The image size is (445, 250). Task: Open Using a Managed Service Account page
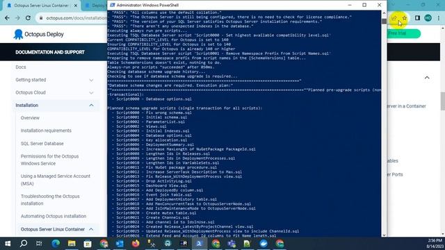click(x=56, y=180)
